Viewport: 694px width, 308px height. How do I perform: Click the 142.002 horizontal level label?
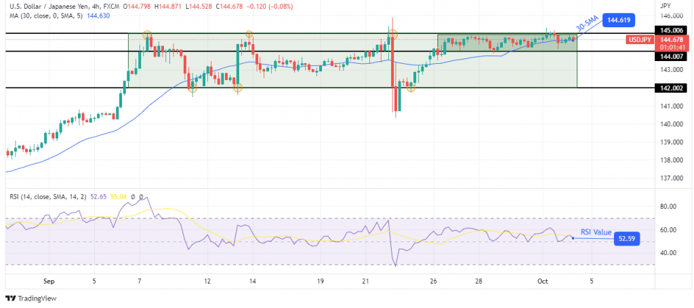pyautogui.click(x=672, y=88)
